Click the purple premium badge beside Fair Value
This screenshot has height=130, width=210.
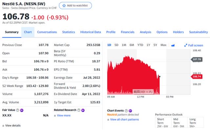pyautogui.click(x=22, y=110)
